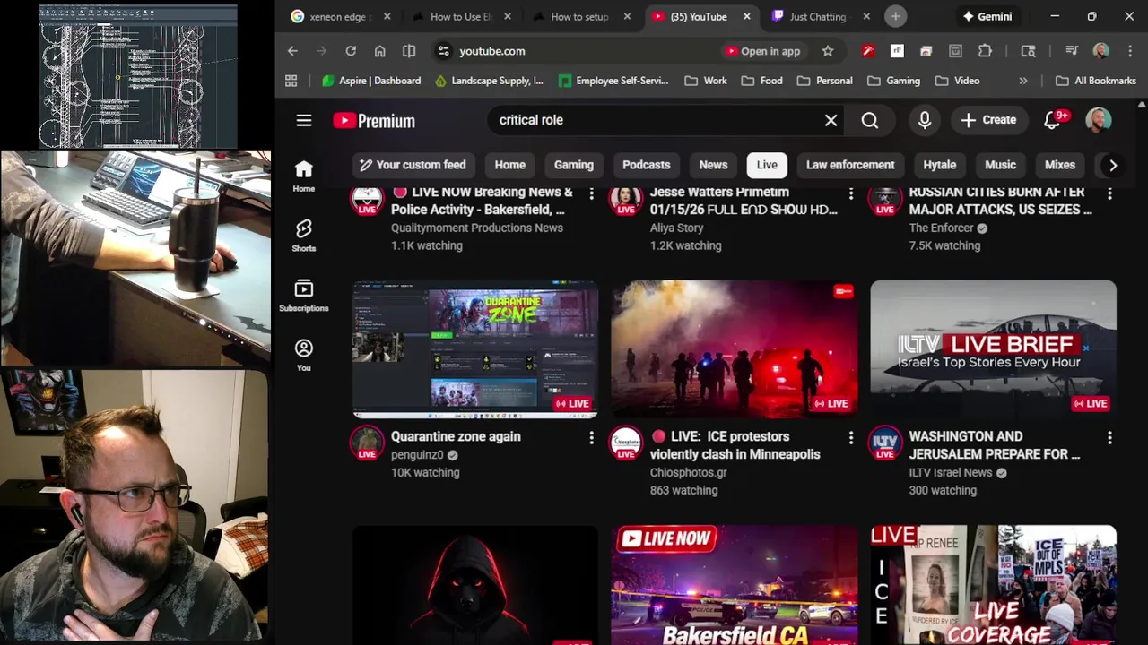Select the Music category chip

tap(1000, 165)
